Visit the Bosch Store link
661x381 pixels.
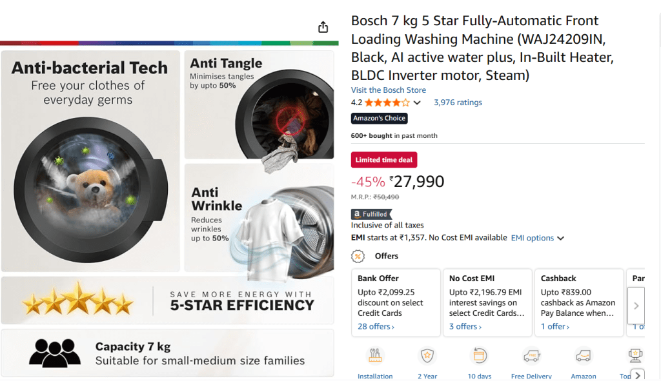389,90
